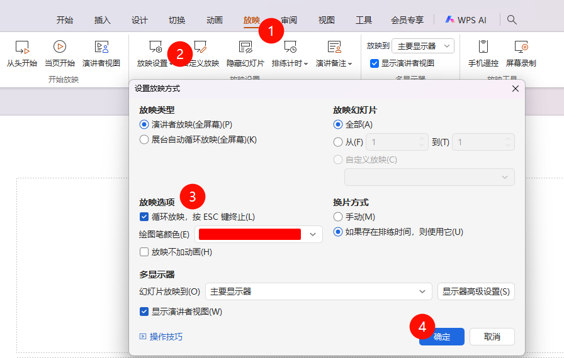
Task: Click the 确定 confirm button
Action: pos(442,337)
